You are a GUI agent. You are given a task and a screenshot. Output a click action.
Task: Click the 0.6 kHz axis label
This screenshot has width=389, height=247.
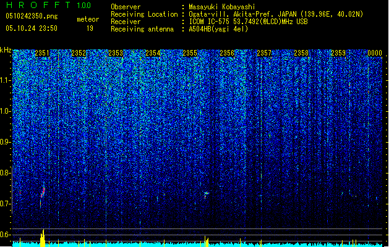pyautogui.click(x=6, y=235)
